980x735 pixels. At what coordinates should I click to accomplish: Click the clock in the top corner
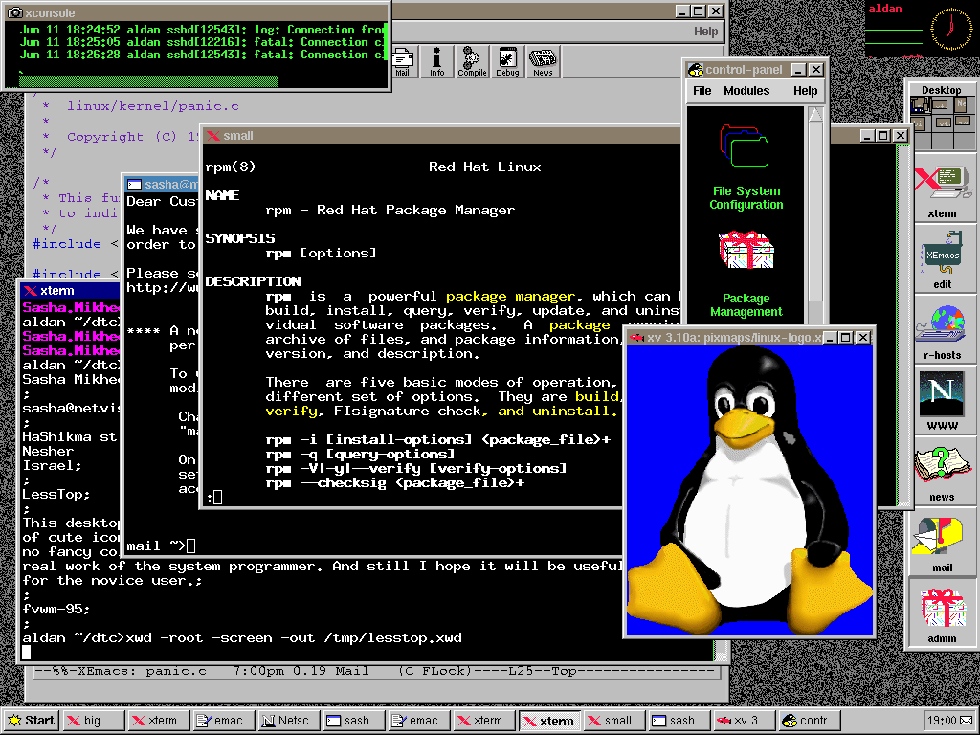[x=951, y=29]
